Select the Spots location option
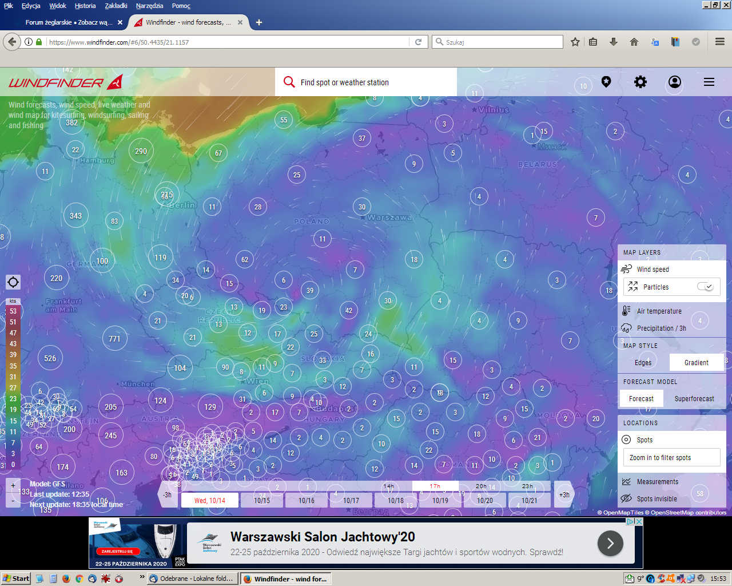 pos(645,440)
